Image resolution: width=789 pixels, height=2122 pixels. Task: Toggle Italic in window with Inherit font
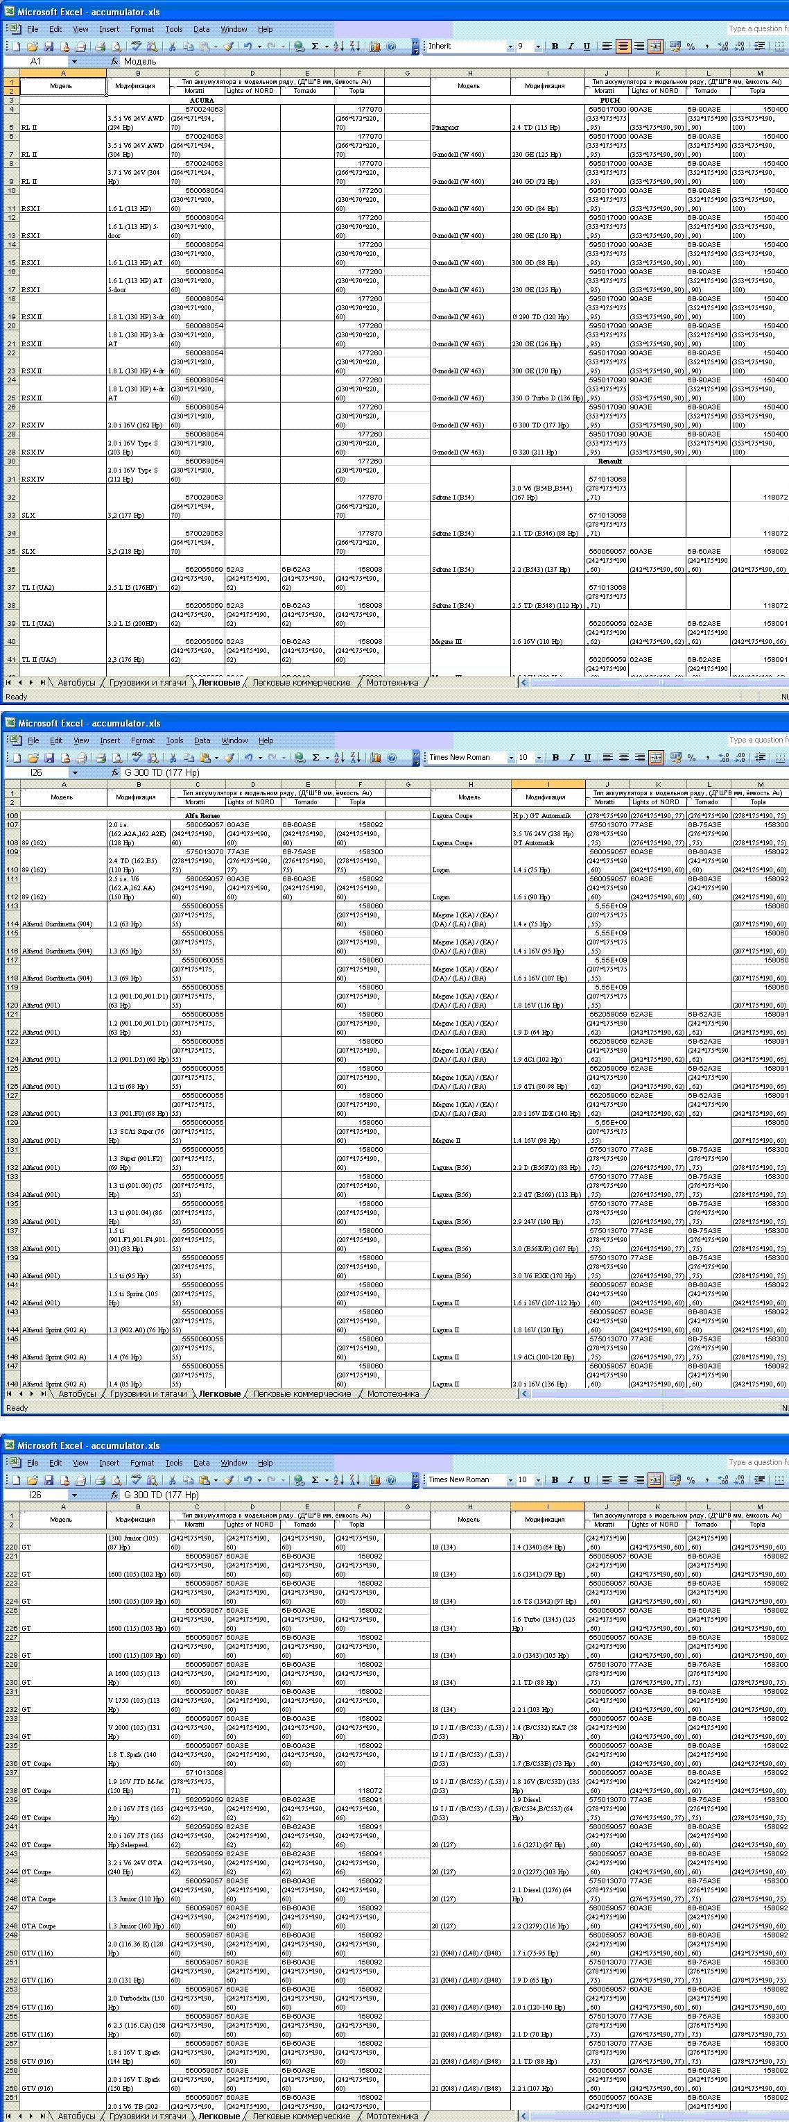click(570, 46)
